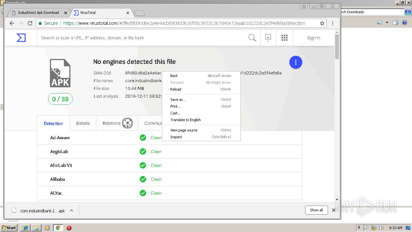Expand the downloaded apk options chevron

coord(71,210)
